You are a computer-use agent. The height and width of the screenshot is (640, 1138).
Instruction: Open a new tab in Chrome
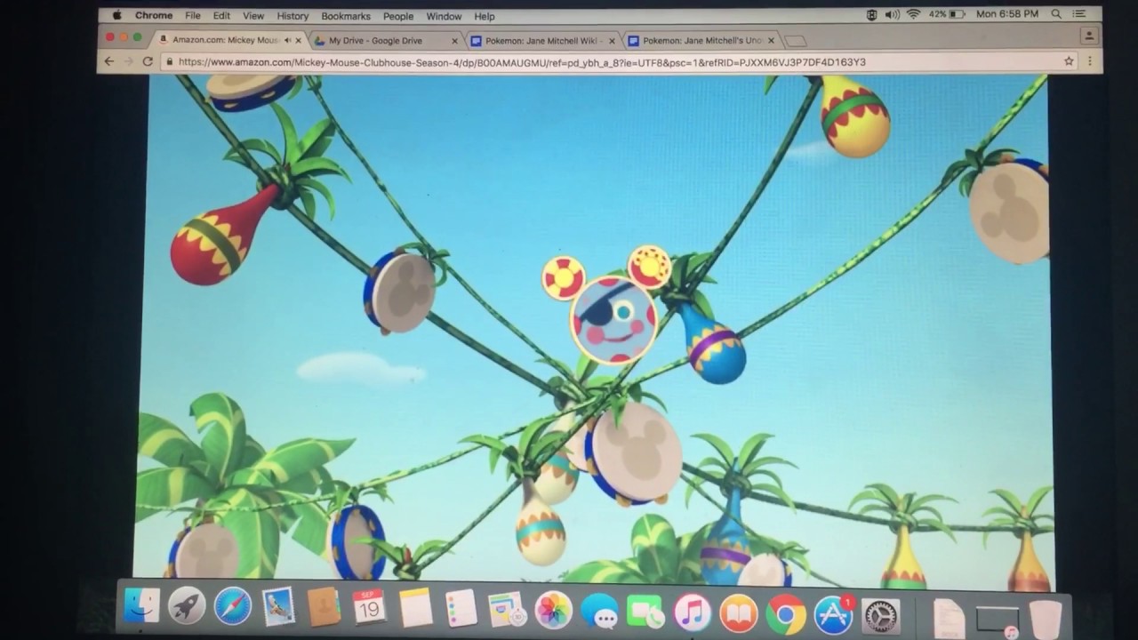[x=796, y=41]
